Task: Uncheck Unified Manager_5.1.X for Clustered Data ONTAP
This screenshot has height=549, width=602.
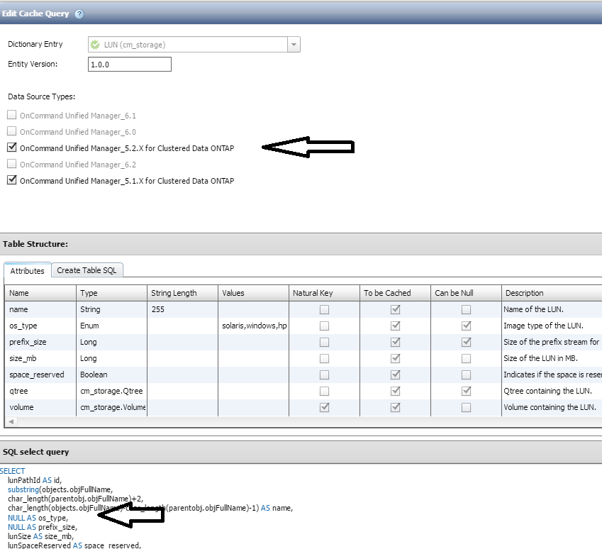Action: [x=12, y=180]
